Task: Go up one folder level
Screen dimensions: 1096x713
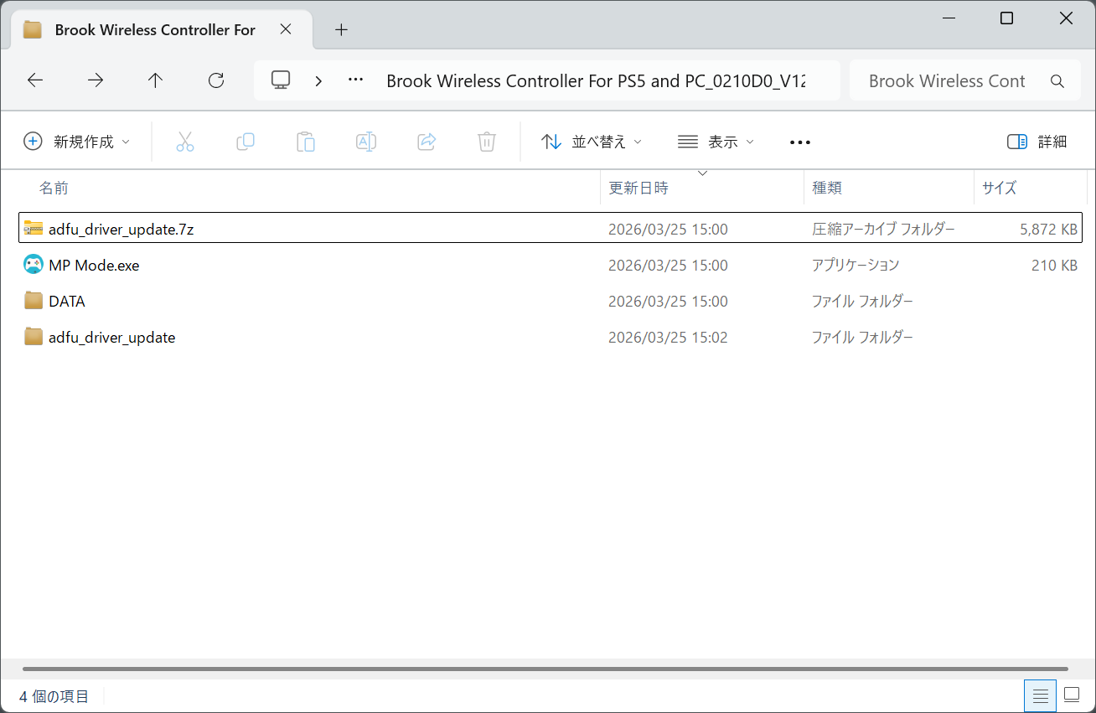Action: [x=155, y=80]
